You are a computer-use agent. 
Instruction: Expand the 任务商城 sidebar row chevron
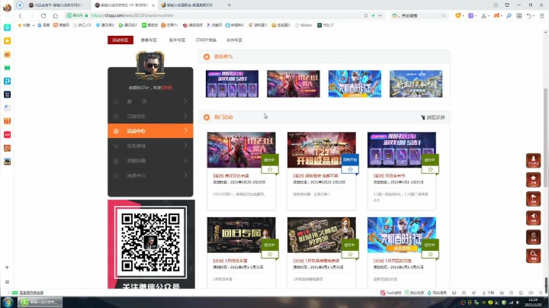185,146
